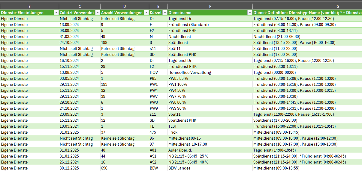
Task: Click the Nachtdienst (21:00-06:30) definition cell
Action: click(273, 36)
